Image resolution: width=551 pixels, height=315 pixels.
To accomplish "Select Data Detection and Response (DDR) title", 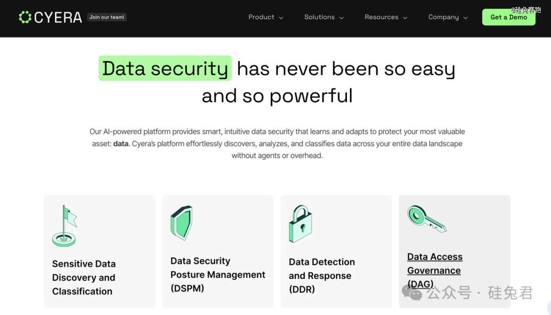I will [321, 276].
